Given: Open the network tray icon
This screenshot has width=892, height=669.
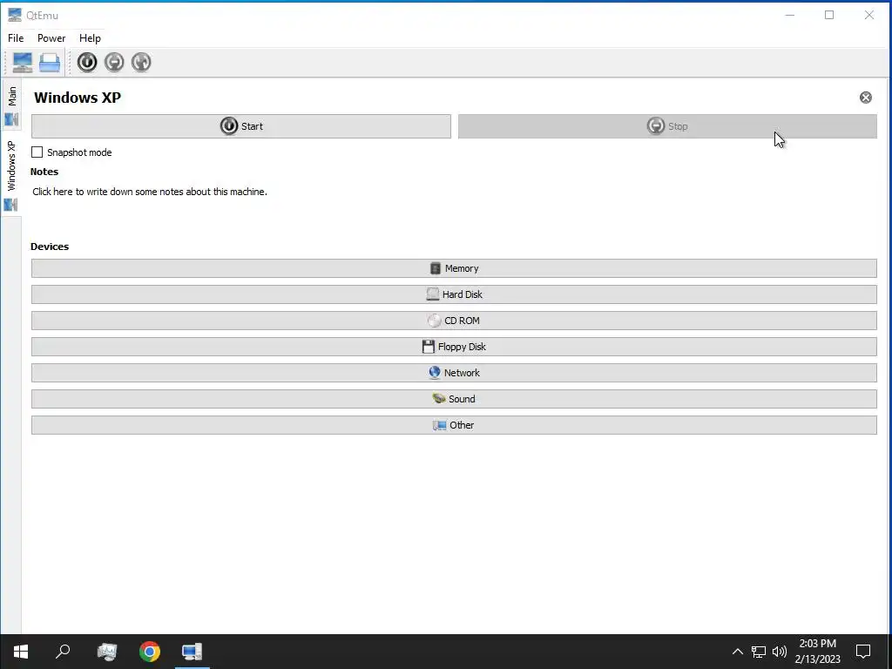Looking at the screenshot, I should click(x=759, y=652).
